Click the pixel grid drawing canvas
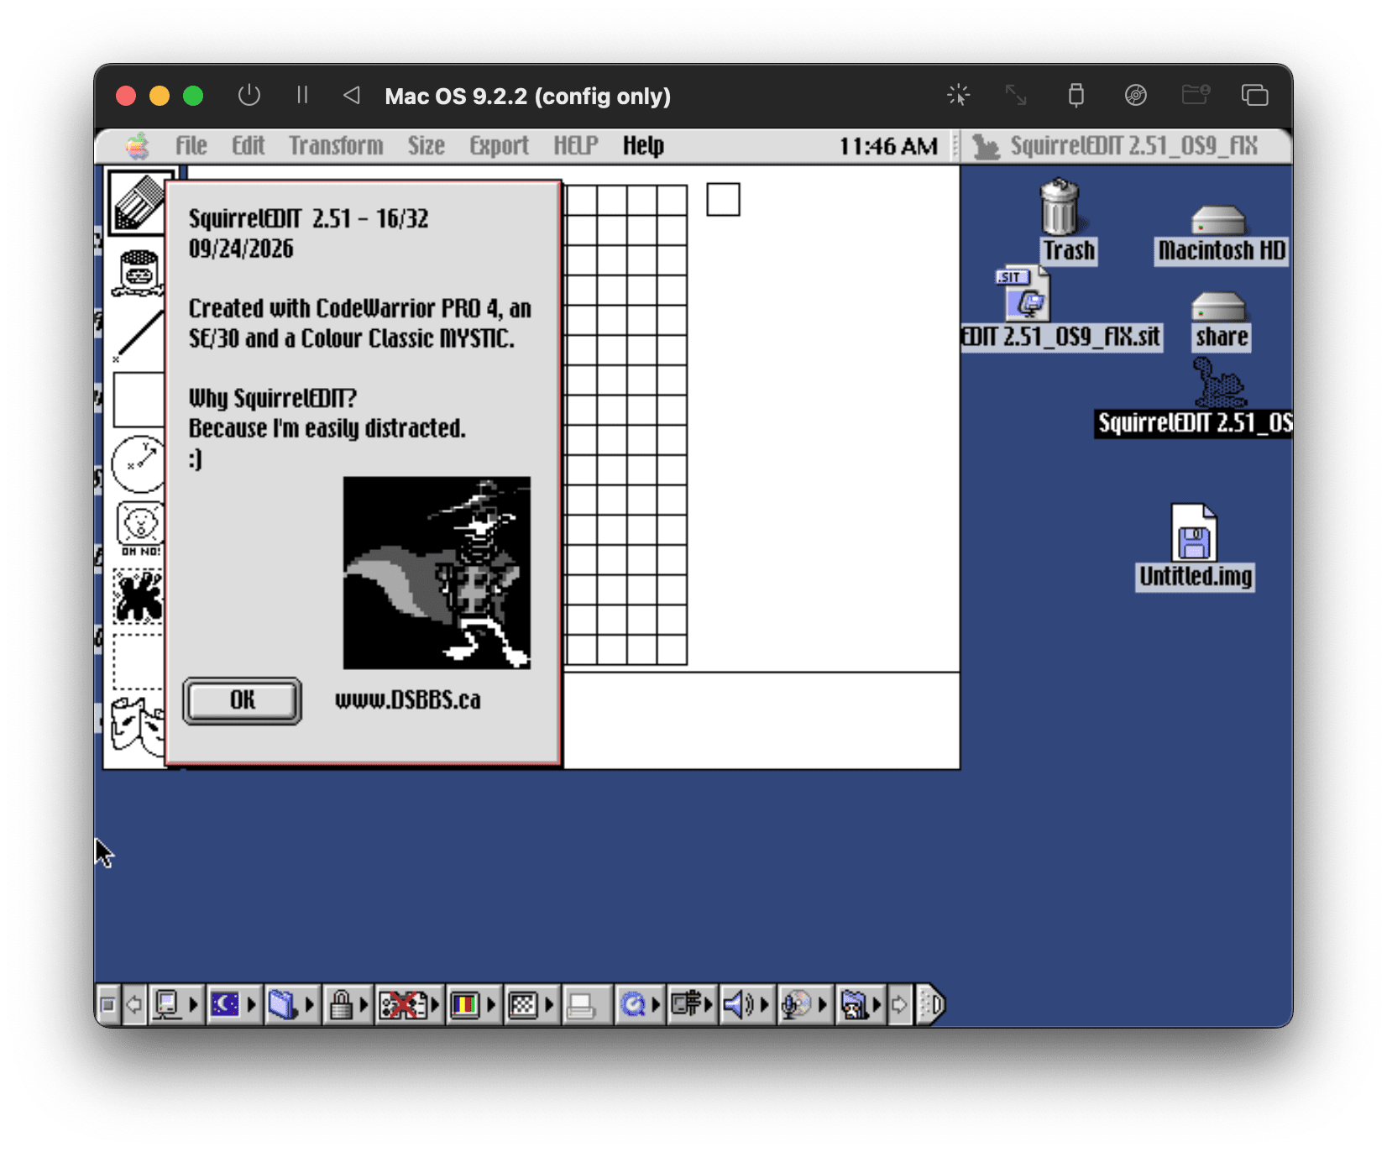The image size is (1387, 1152). [x=626, y=425]
